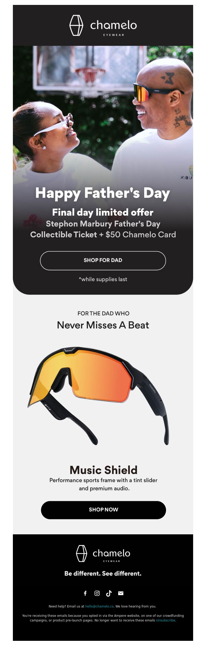Click the footer chamelo eyewear wordmark

[x=111, y=554]
